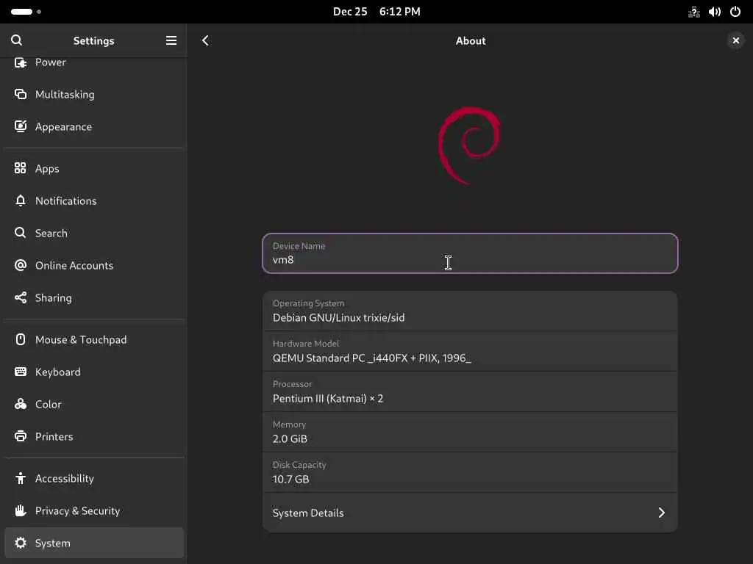
Task: Edit the Device Name field vm8
Action: 470,253
